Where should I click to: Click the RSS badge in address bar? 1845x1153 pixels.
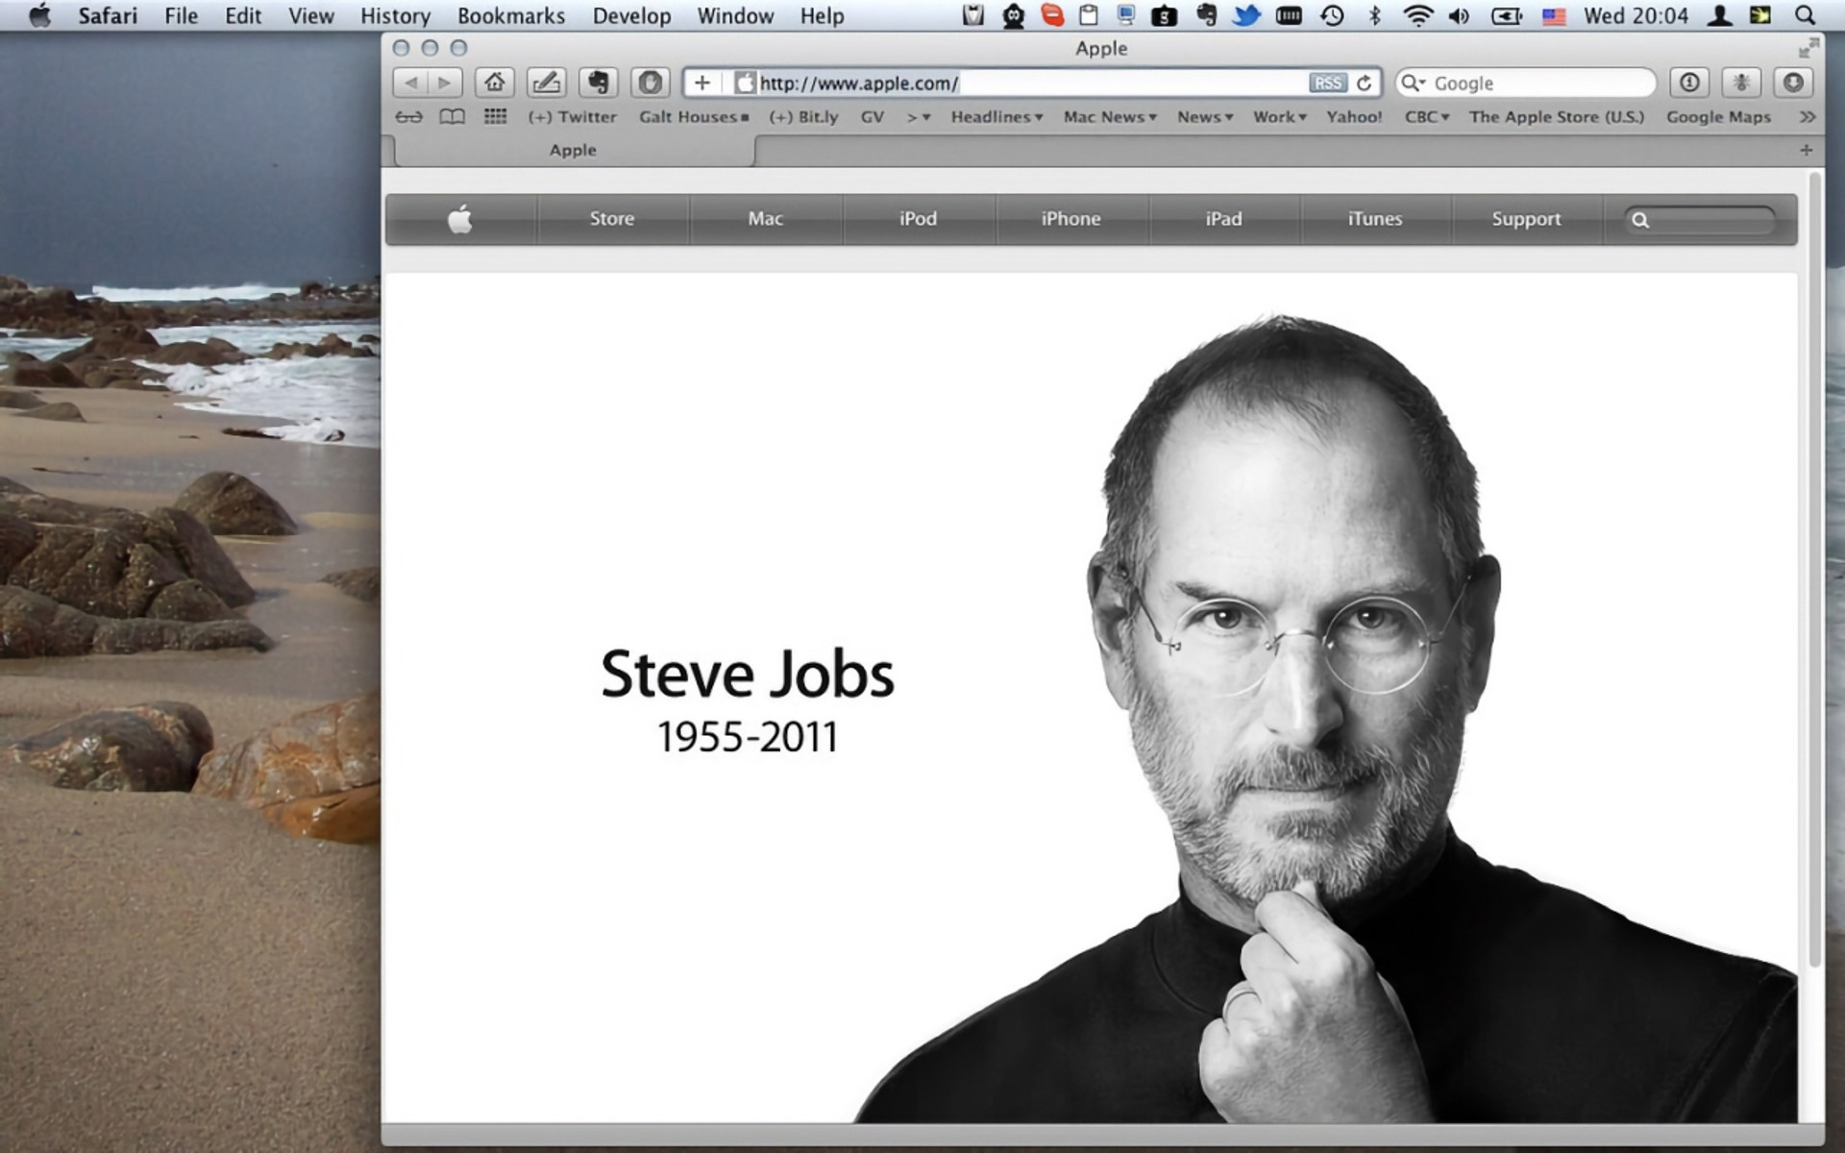[1328, 83]
